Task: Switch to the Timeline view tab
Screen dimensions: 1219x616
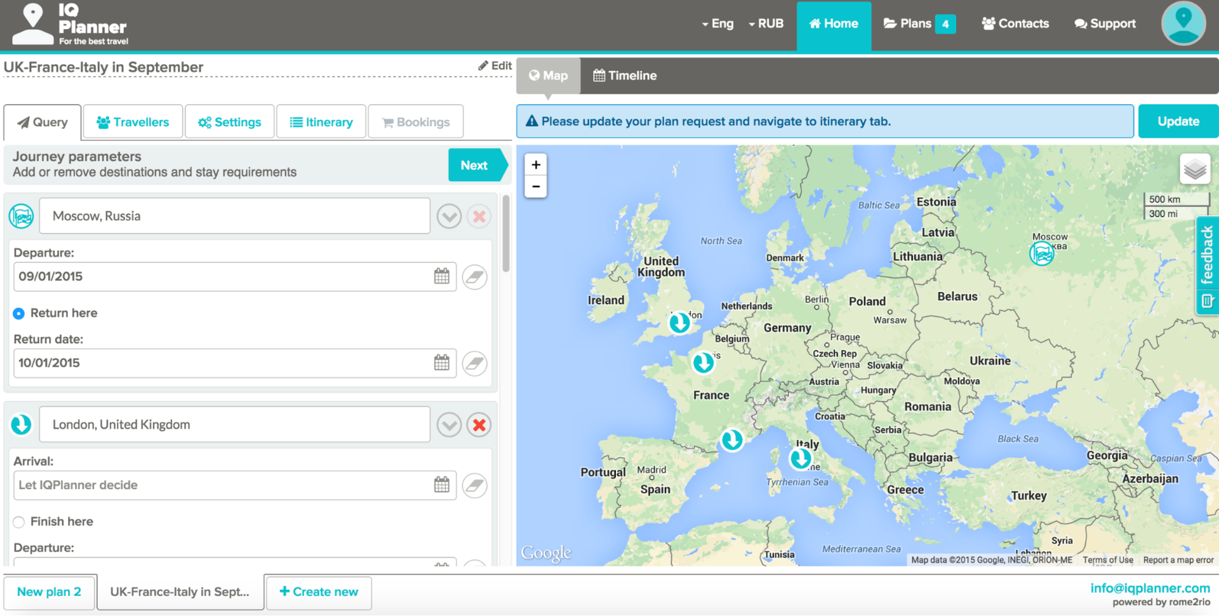Action: [x=625, y=76]
